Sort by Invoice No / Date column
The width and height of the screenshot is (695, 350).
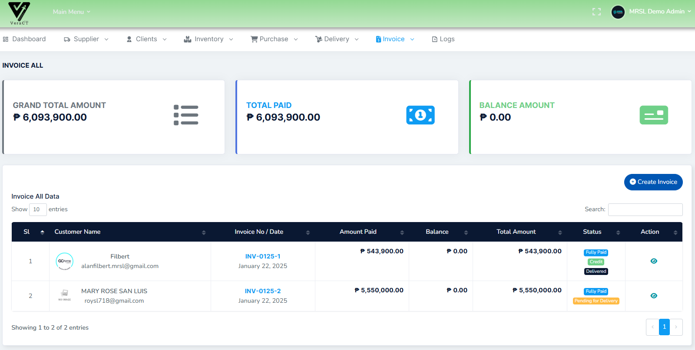pyautogui.click(x=263, y=232)
